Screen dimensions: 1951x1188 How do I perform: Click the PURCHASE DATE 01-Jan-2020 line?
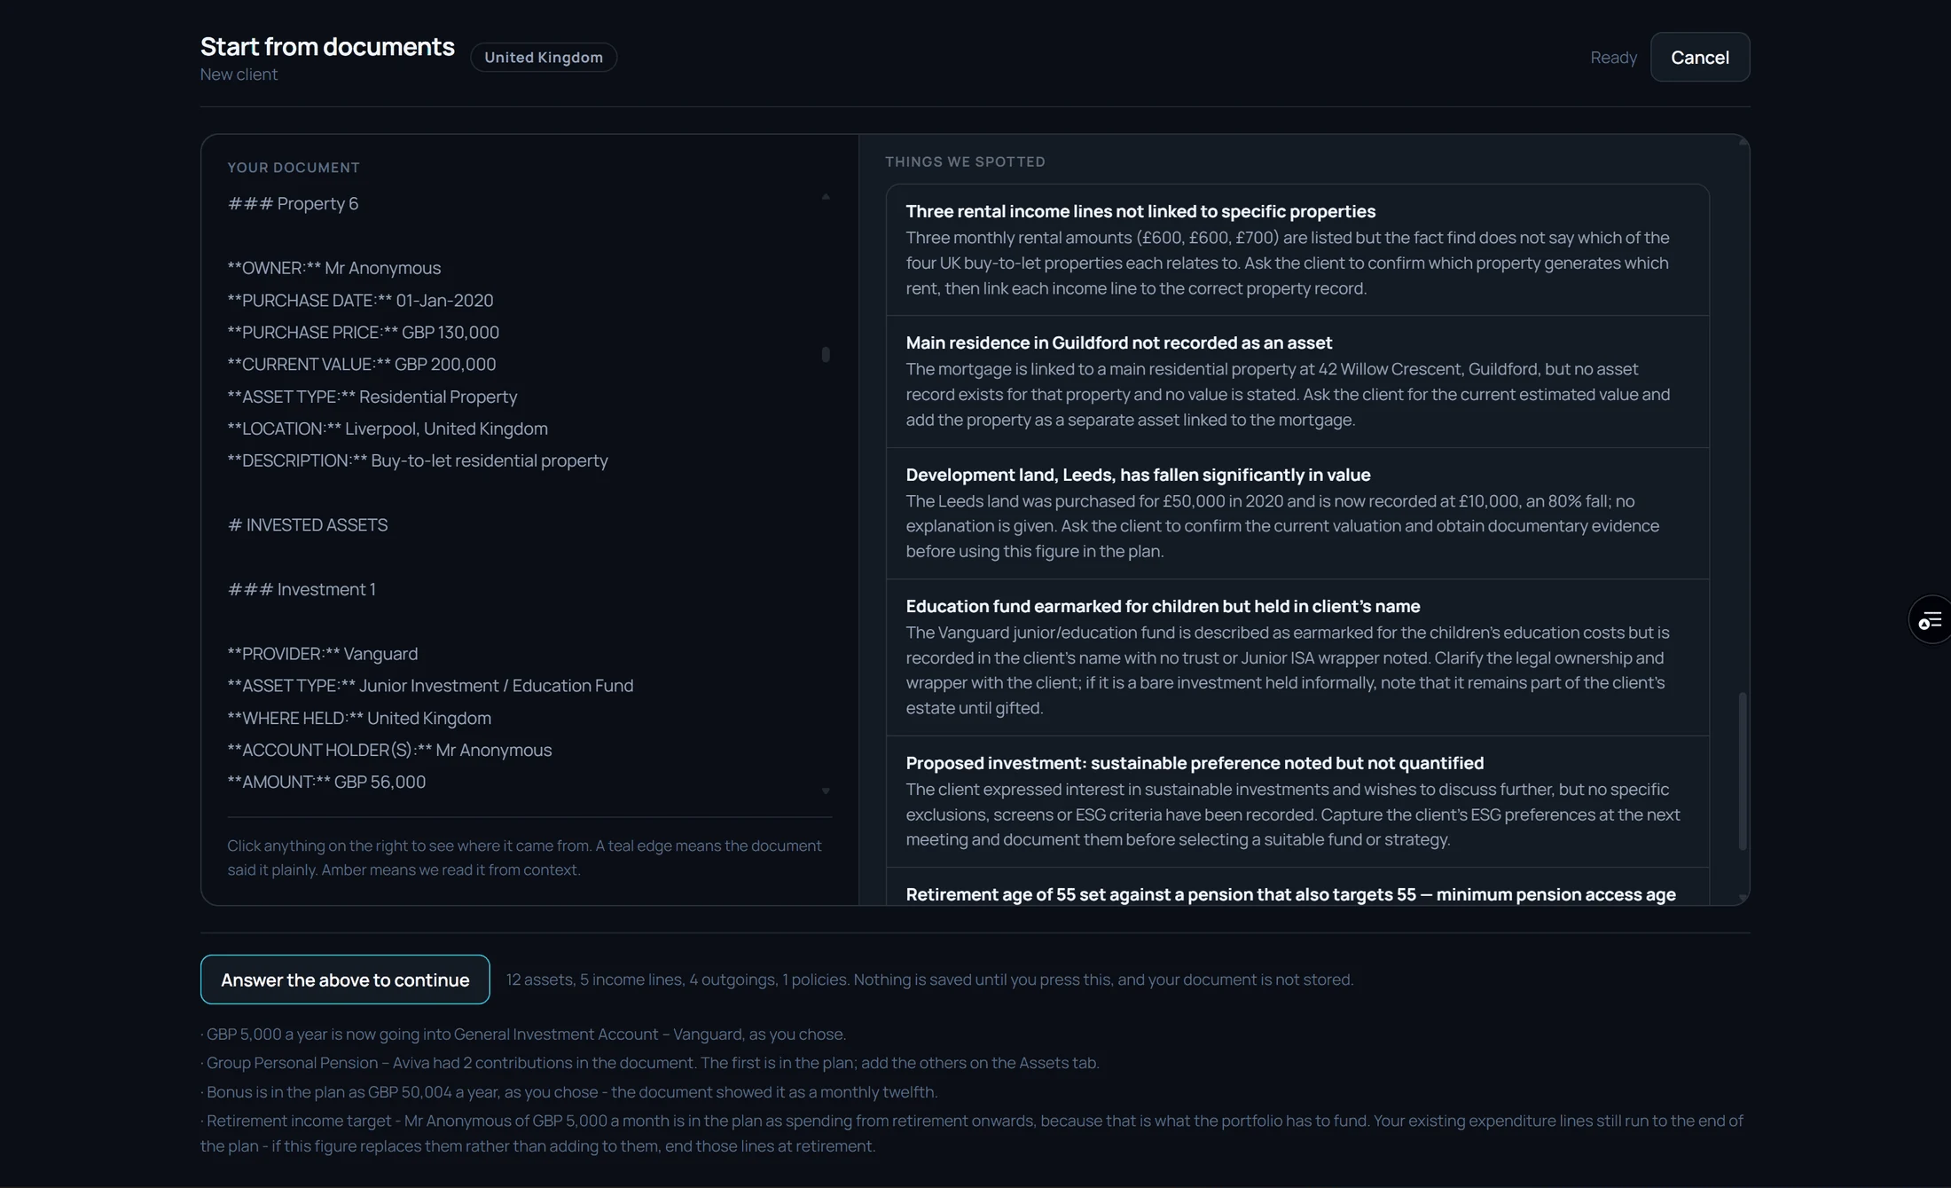pyautogui.click(x=360, y=301)
